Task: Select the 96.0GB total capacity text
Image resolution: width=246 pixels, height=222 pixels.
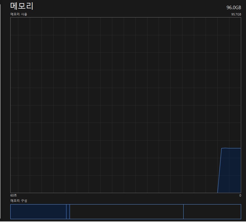Action: 234,7
